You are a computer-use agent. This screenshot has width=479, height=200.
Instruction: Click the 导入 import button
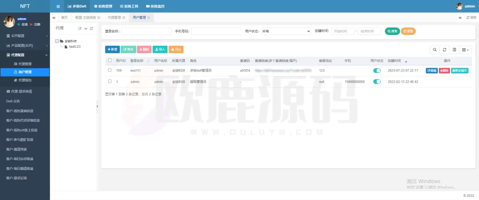click(160, 50)
